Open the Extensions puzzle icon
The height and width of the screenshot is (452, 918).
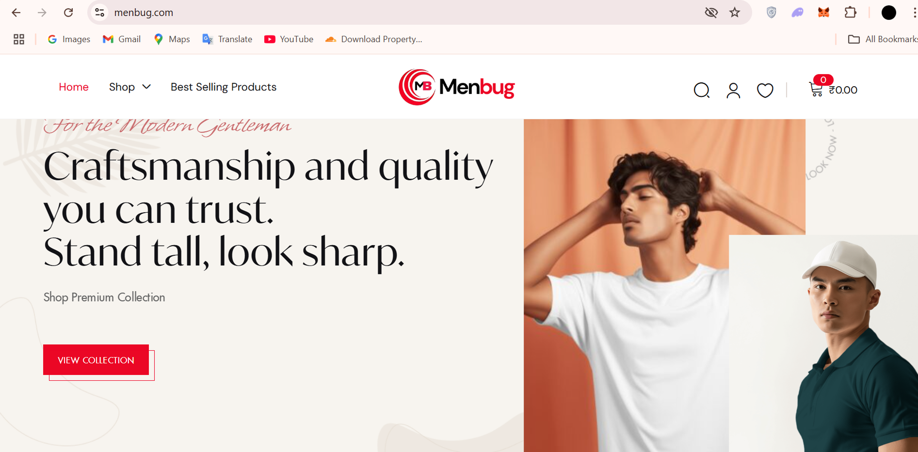click(850, 13)
